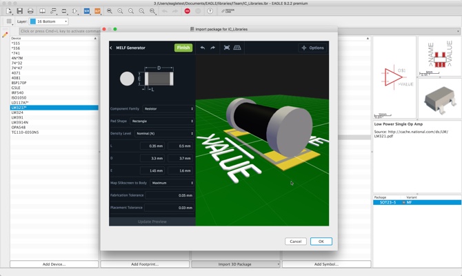
Task: Click the D minimum field 3.3 mm
Action: 152,158
